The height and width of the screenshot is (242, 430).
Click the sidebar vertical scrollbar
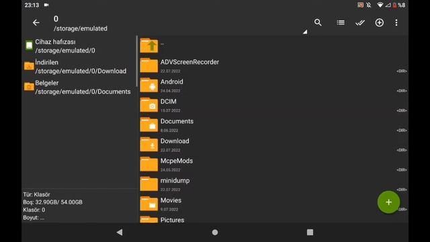coord(136,61)
